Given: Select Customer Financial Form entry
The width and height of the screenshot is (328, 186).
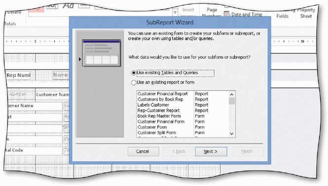Looking at the screenshot, I should click(161, 121).
